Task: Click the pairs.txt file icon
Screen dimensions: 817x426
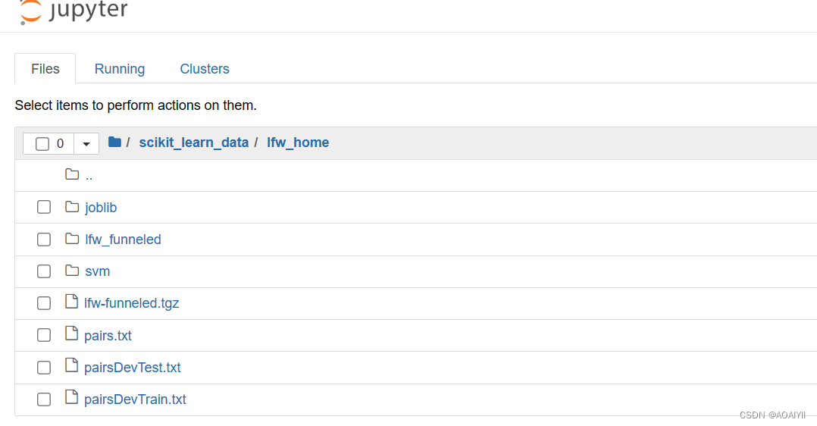Action: 71,334
